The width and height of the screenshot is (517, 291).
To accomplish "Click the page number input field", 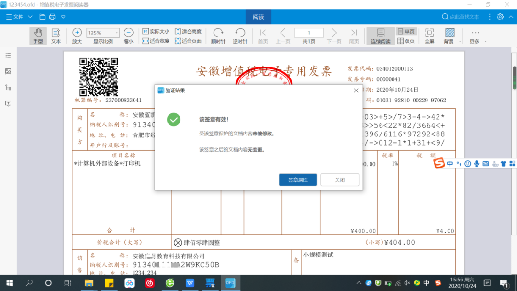I will click(309, 33).
